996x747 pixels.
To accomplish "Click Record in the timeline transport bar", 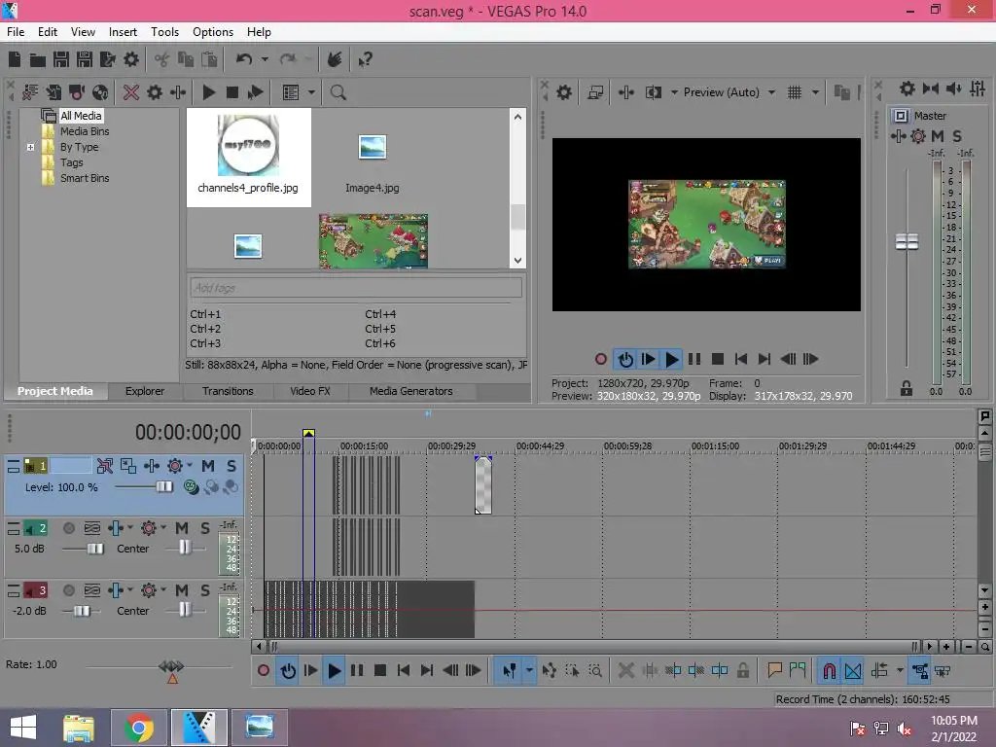I will [264, 671].
